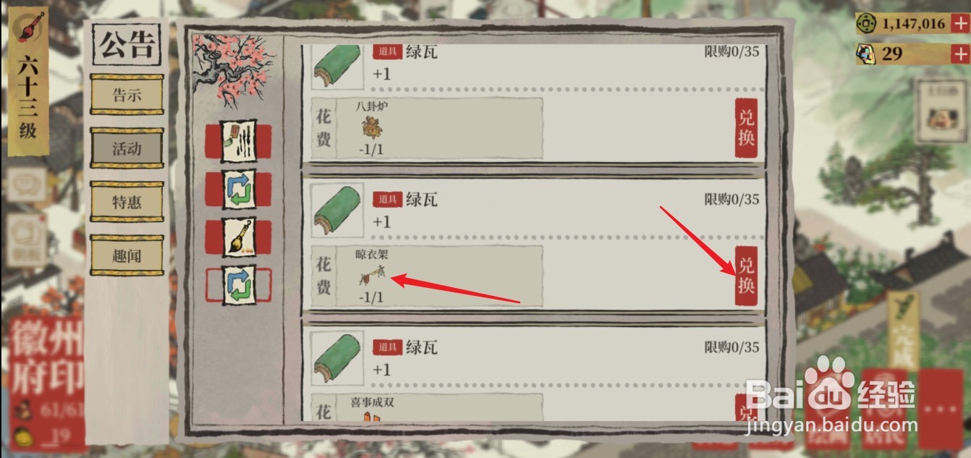Viewport: 971px width, 458px height.
Task: Select the first blue-green exchange arrows icon
Action: 239,190
